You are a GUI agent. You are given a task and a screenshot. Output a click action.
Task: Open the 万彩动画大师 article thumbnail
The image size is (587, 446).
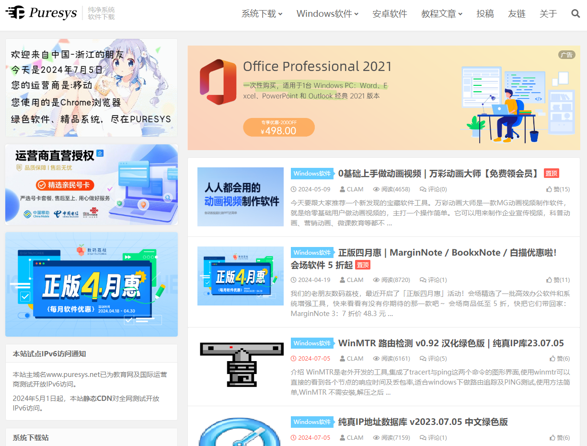[241, 197]
